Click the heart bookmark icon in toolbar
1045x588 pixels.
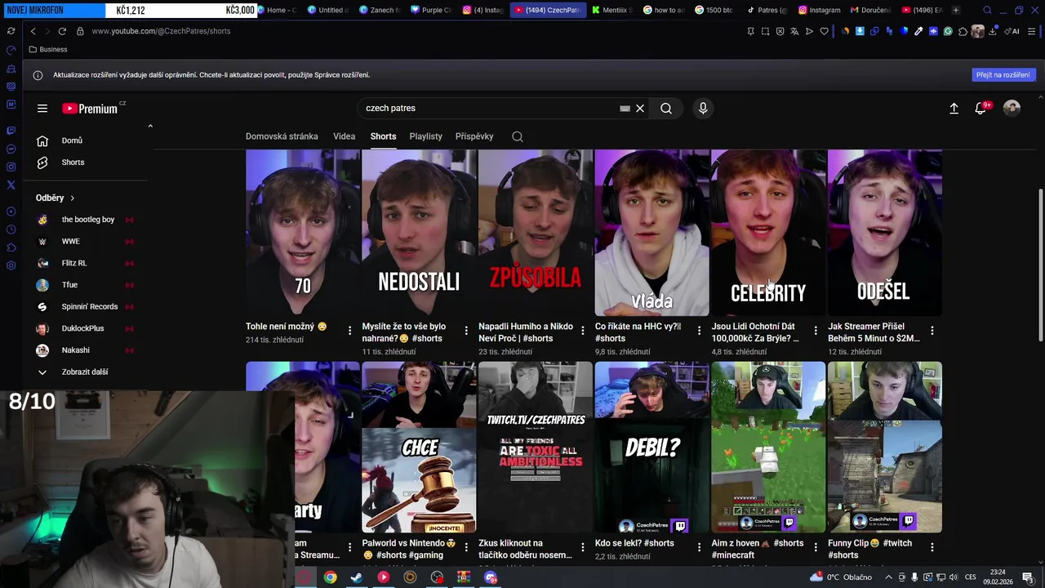[x=824, y=31]
